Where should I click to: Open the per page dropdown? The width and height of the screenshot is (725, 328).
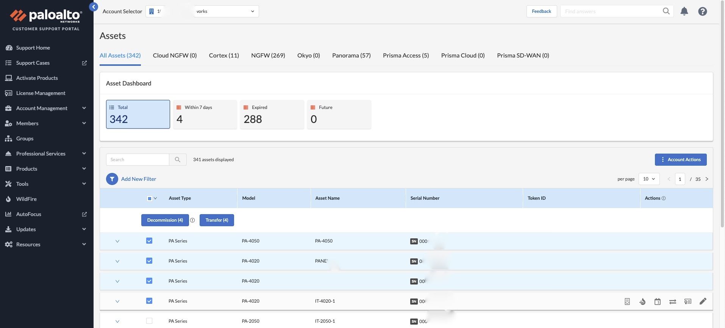pyautogui.click(x=649, y=179)
